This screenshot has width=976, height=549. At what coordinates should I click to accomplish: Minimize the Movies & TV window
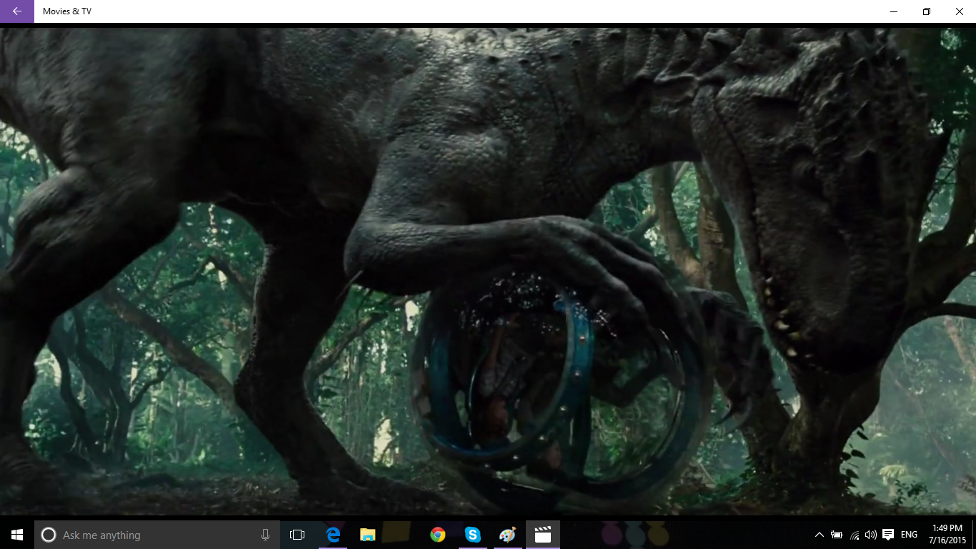point(894,11)
